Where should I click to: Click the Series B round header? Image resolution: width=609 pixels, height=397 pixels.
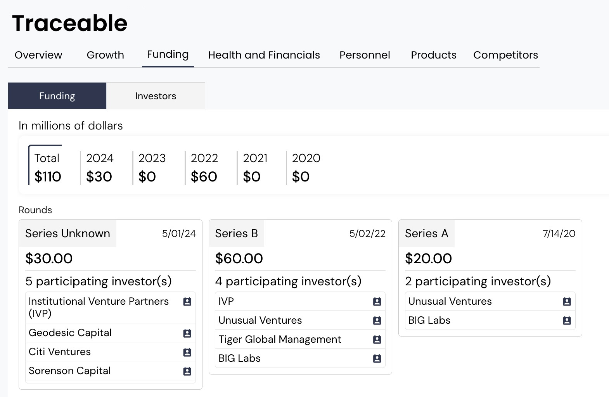click(237, 233)
